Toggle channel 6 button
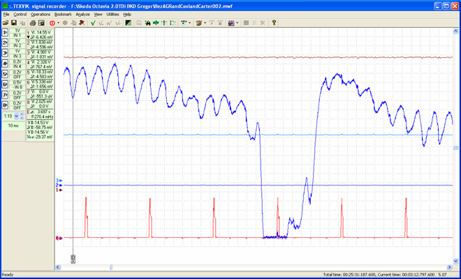This screenshot has width=461, height=279. [5, 84]
